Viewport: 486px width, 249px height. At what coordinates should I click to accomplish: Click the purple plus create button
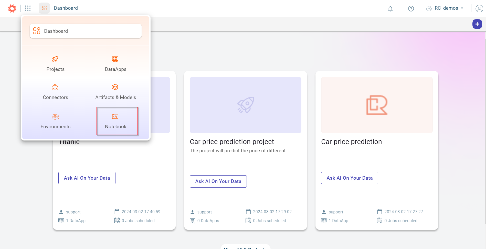tap(477, 24)
